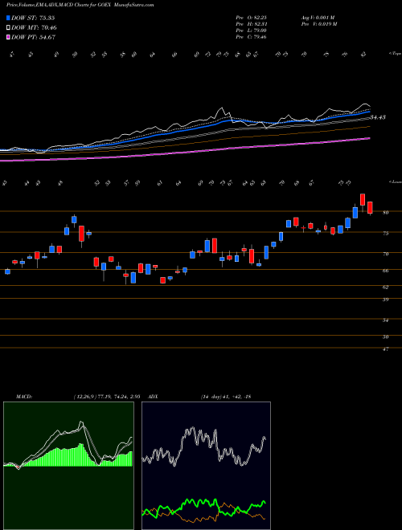Click the 70 price axis label
This screenshot has height=530, width=402.
[x=386, y=254]
